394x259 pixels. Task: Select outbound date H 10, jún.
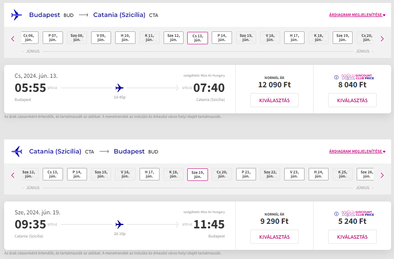pyautogui.click(x=125, y=38)
